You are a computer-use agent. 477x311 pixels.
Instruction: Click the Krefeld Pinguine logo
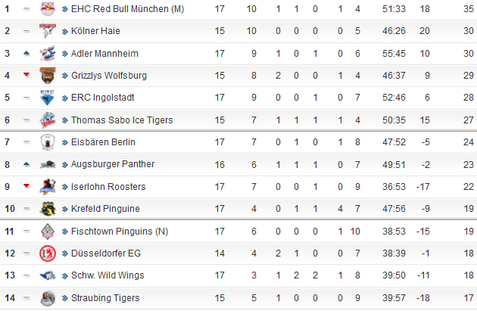coord(48,209)
